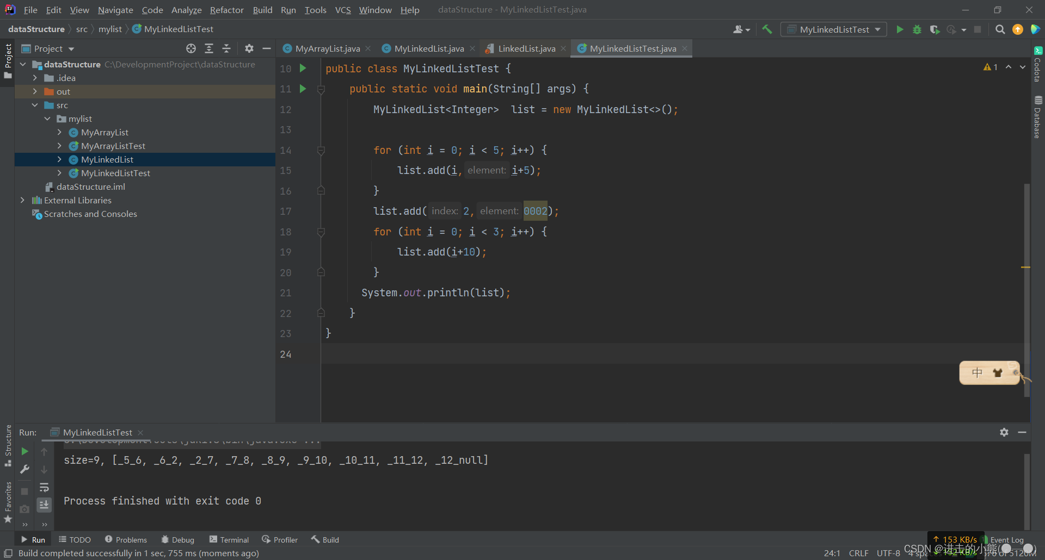Open the Refactor menu
This screenshot has height=560, width=1045.
tap(226, 10)
